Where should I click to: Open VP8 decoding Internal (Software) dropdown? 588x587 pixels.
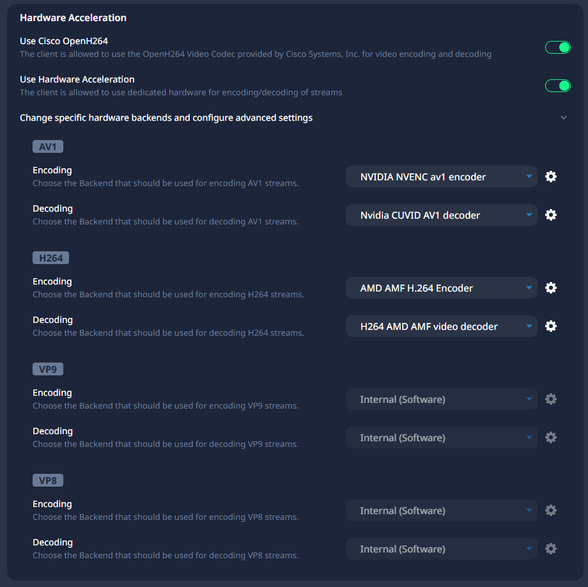pos(441,549)
